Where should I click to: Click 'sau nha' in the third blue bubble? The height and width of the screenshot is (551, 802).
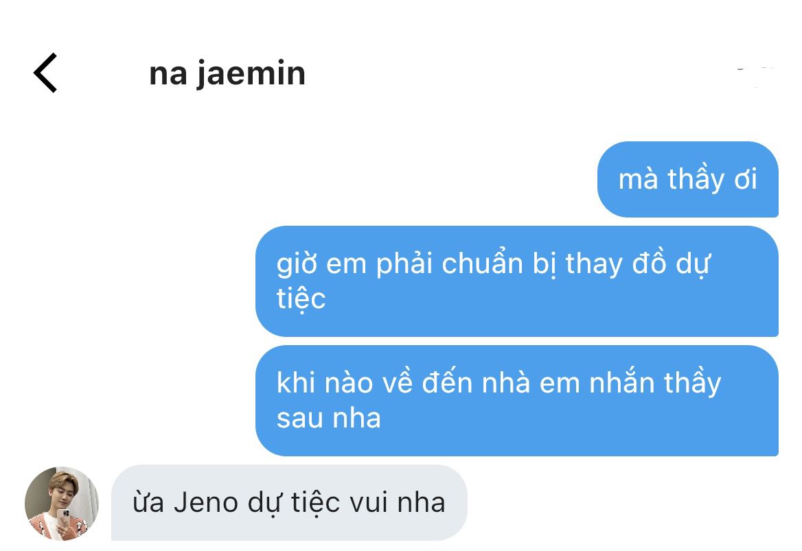coord(328,418)
